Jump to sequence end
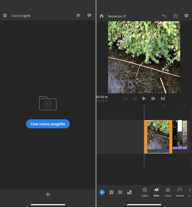192x207 pixels. click(163, 98)
